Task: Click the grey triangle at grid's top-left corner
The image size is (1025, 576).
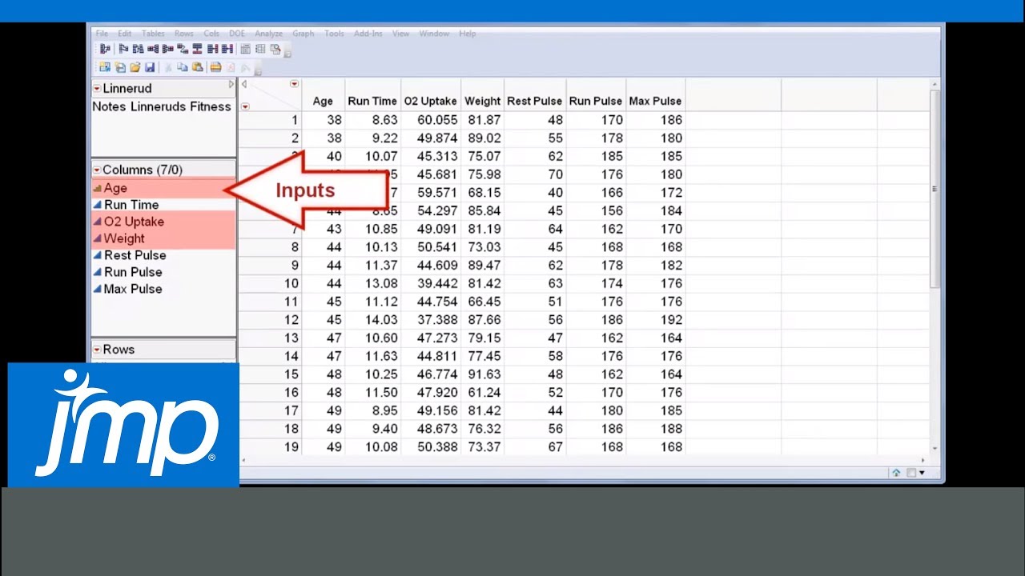Action: tap(244, 84)
